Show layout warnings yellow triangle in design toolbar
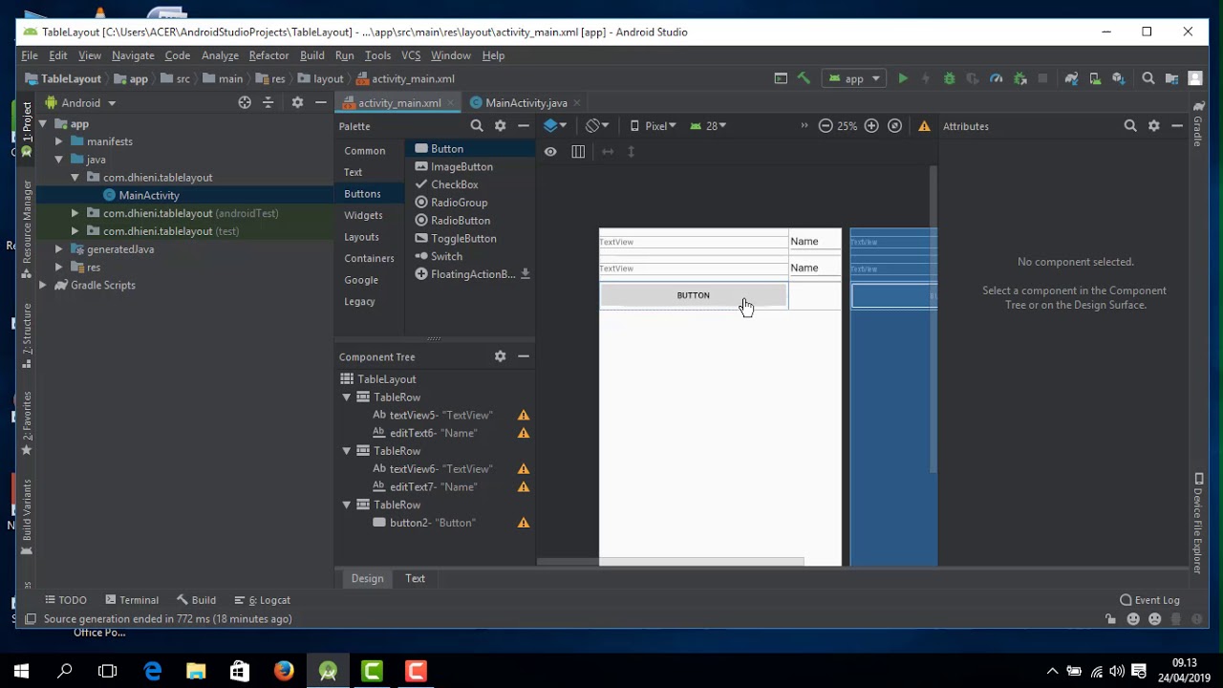 [924, 126]
